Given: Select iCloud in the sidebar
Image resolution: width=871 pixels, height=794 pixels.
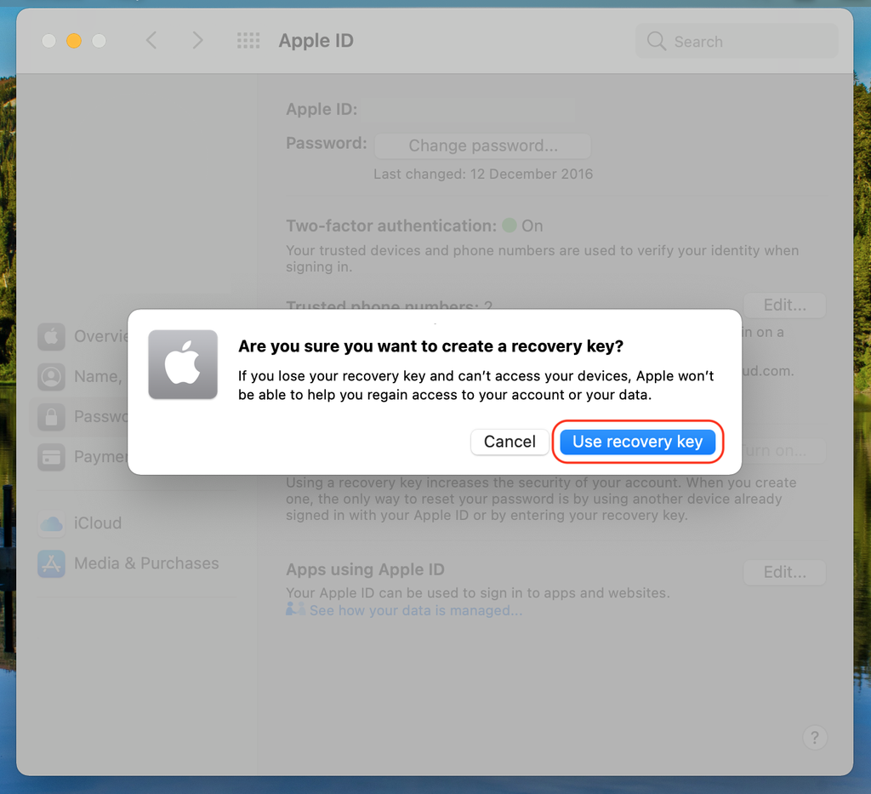Looking at the screenshot, I should (98, 523).
